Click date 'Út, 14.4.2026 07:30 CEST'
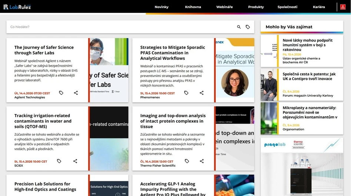351x196 pixels. pyautogui.click(x=32, y=93)
